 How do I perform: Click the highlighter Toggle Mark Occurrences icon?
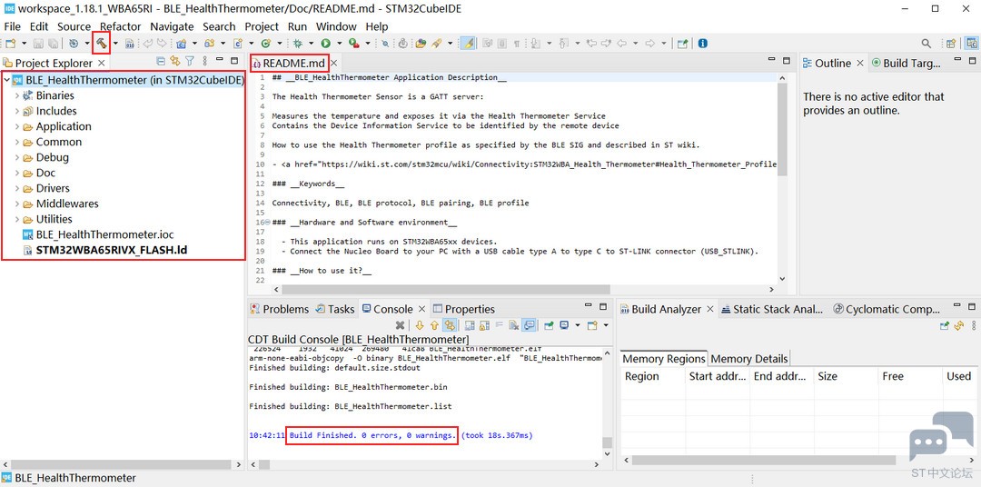pos(468,44)
